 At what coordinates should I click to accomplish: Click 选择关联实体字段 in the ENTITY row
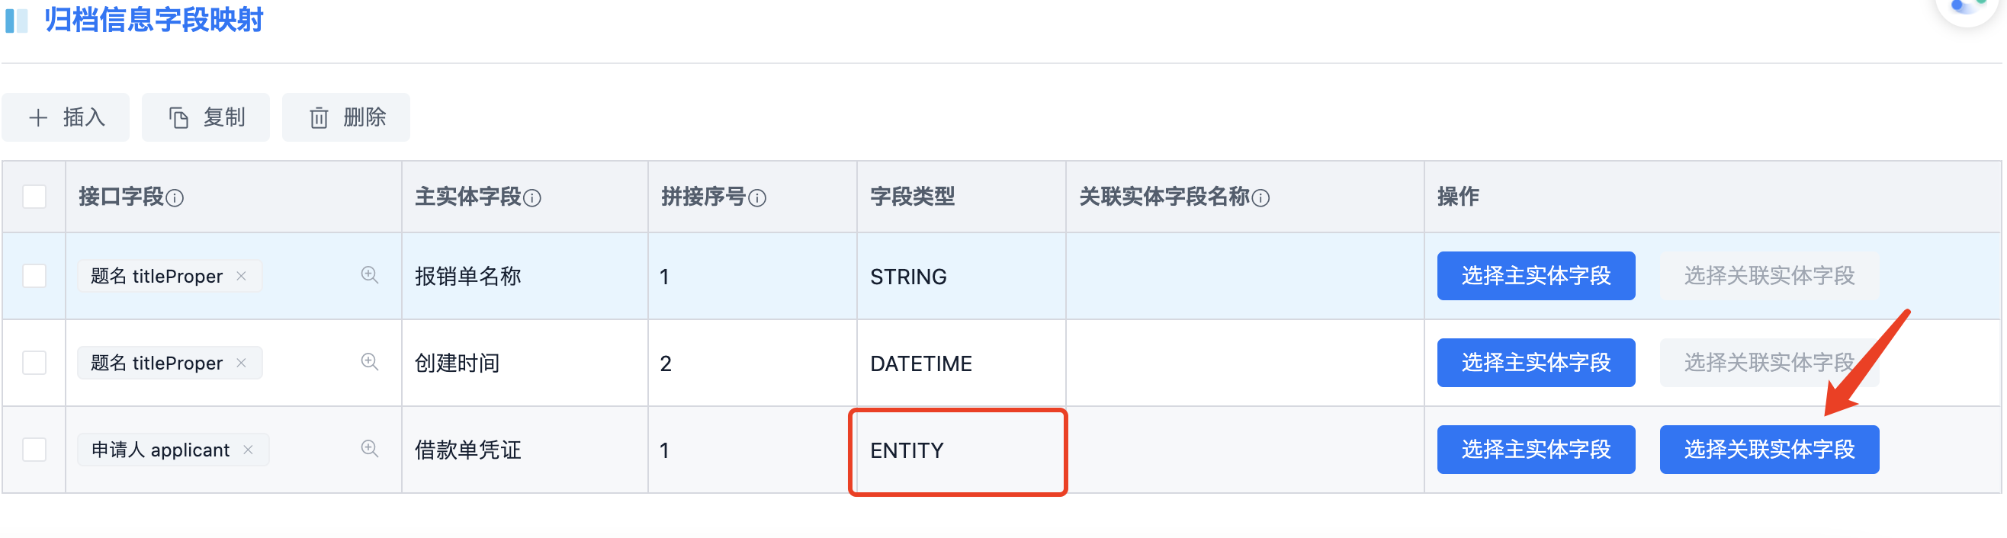pos(1769,450)
